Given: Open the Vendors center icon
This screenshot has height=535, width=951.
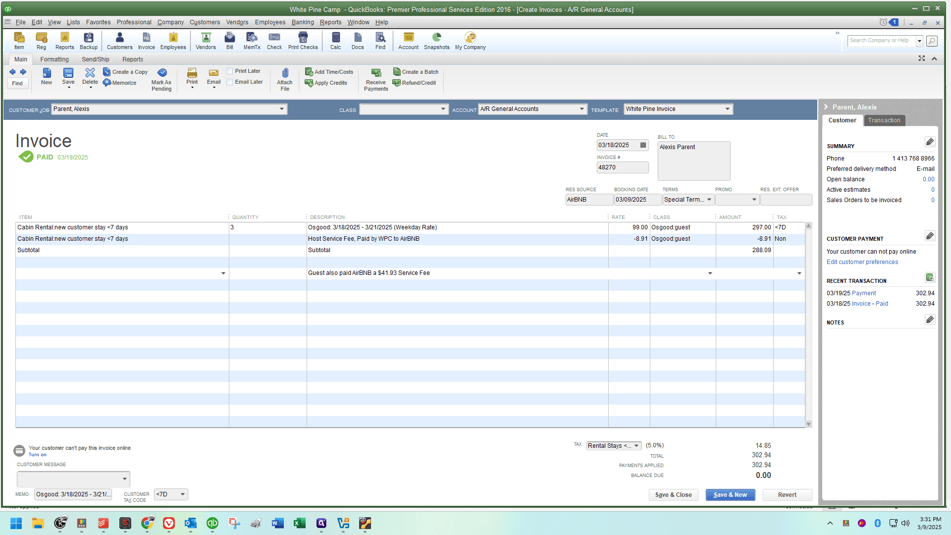Looking at the screenshot, I should pos(206,41).
